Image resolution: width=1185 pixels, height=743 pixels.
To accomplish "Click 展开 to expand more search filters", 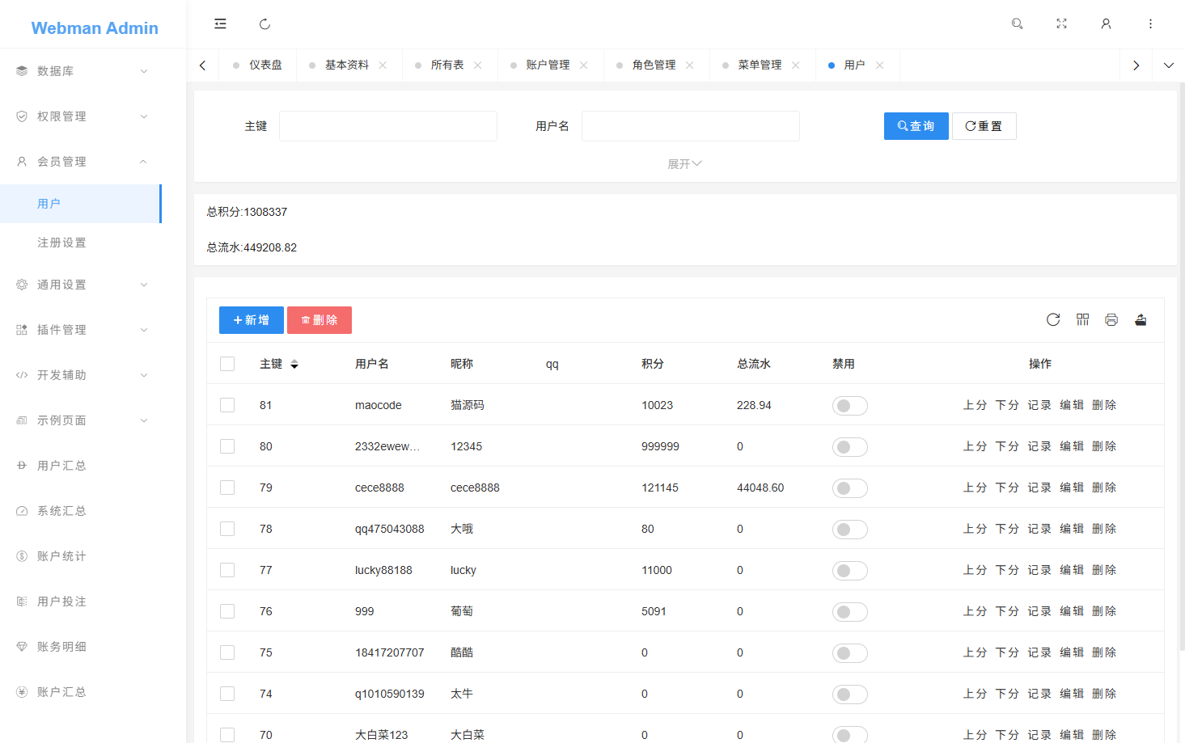I will (x=684, y=163).
